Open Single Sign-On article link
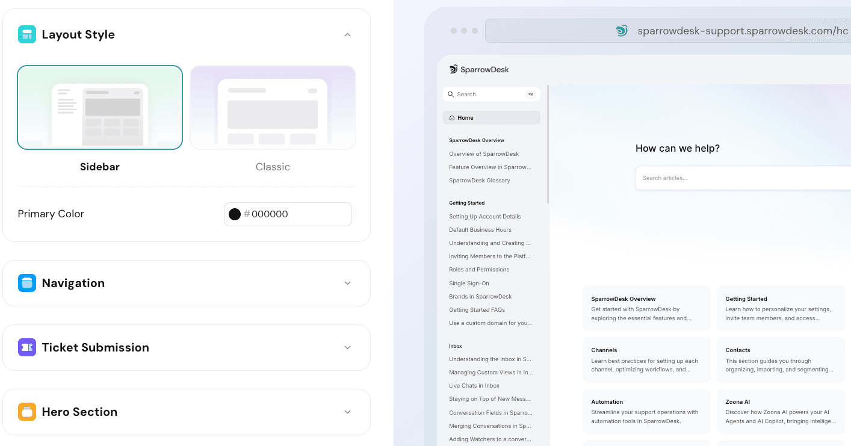Screen dimensions: 851x446 [x=469, y=283]
